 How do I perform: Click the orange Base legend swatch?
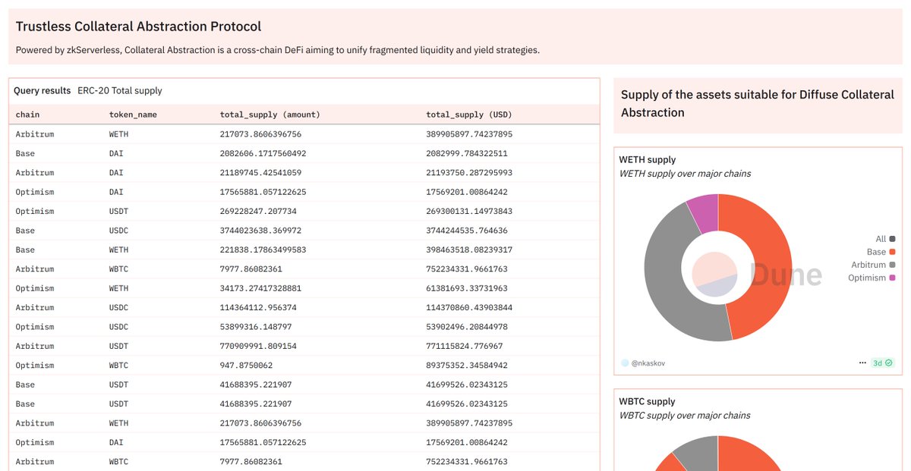(x=892, y=252)
